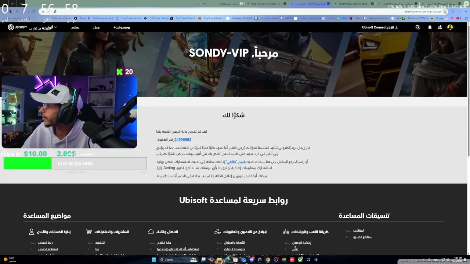Open the site search magnifier icon
This screenshot has width=470, height=264.
pyautogui.click(x=417, y=27)
